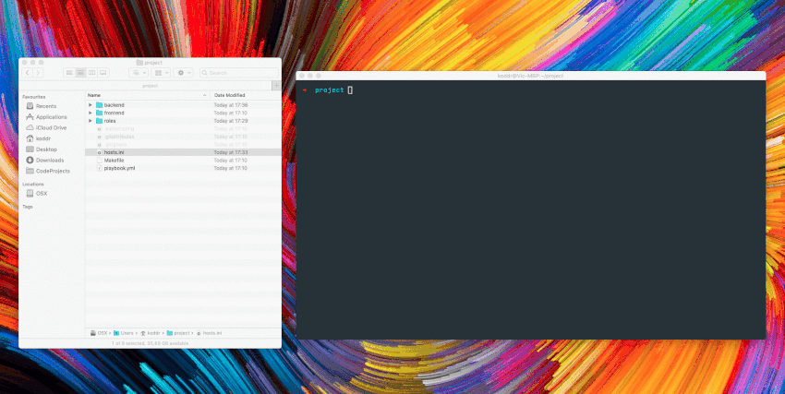Click the hosts.ini file icon in list
The width and height of the screenshot is (785, 394).
[x=99, y=152]
